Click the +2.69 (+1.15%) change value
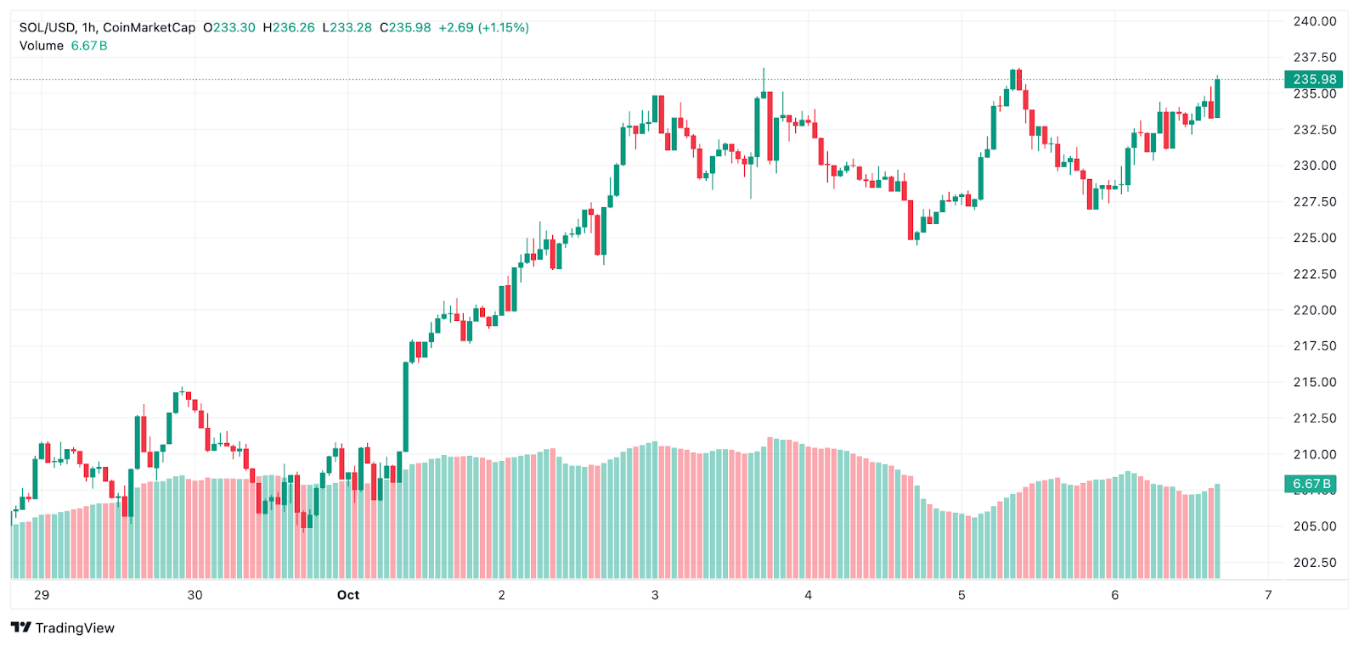Viewport: 1359px width, 646px height. (x=483, y=27)
